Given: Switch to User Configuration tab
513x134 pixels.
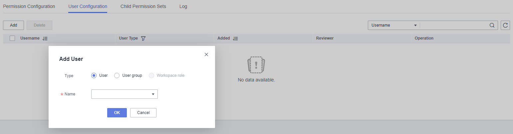Looking at the screenshot, I should coord(88,6).
